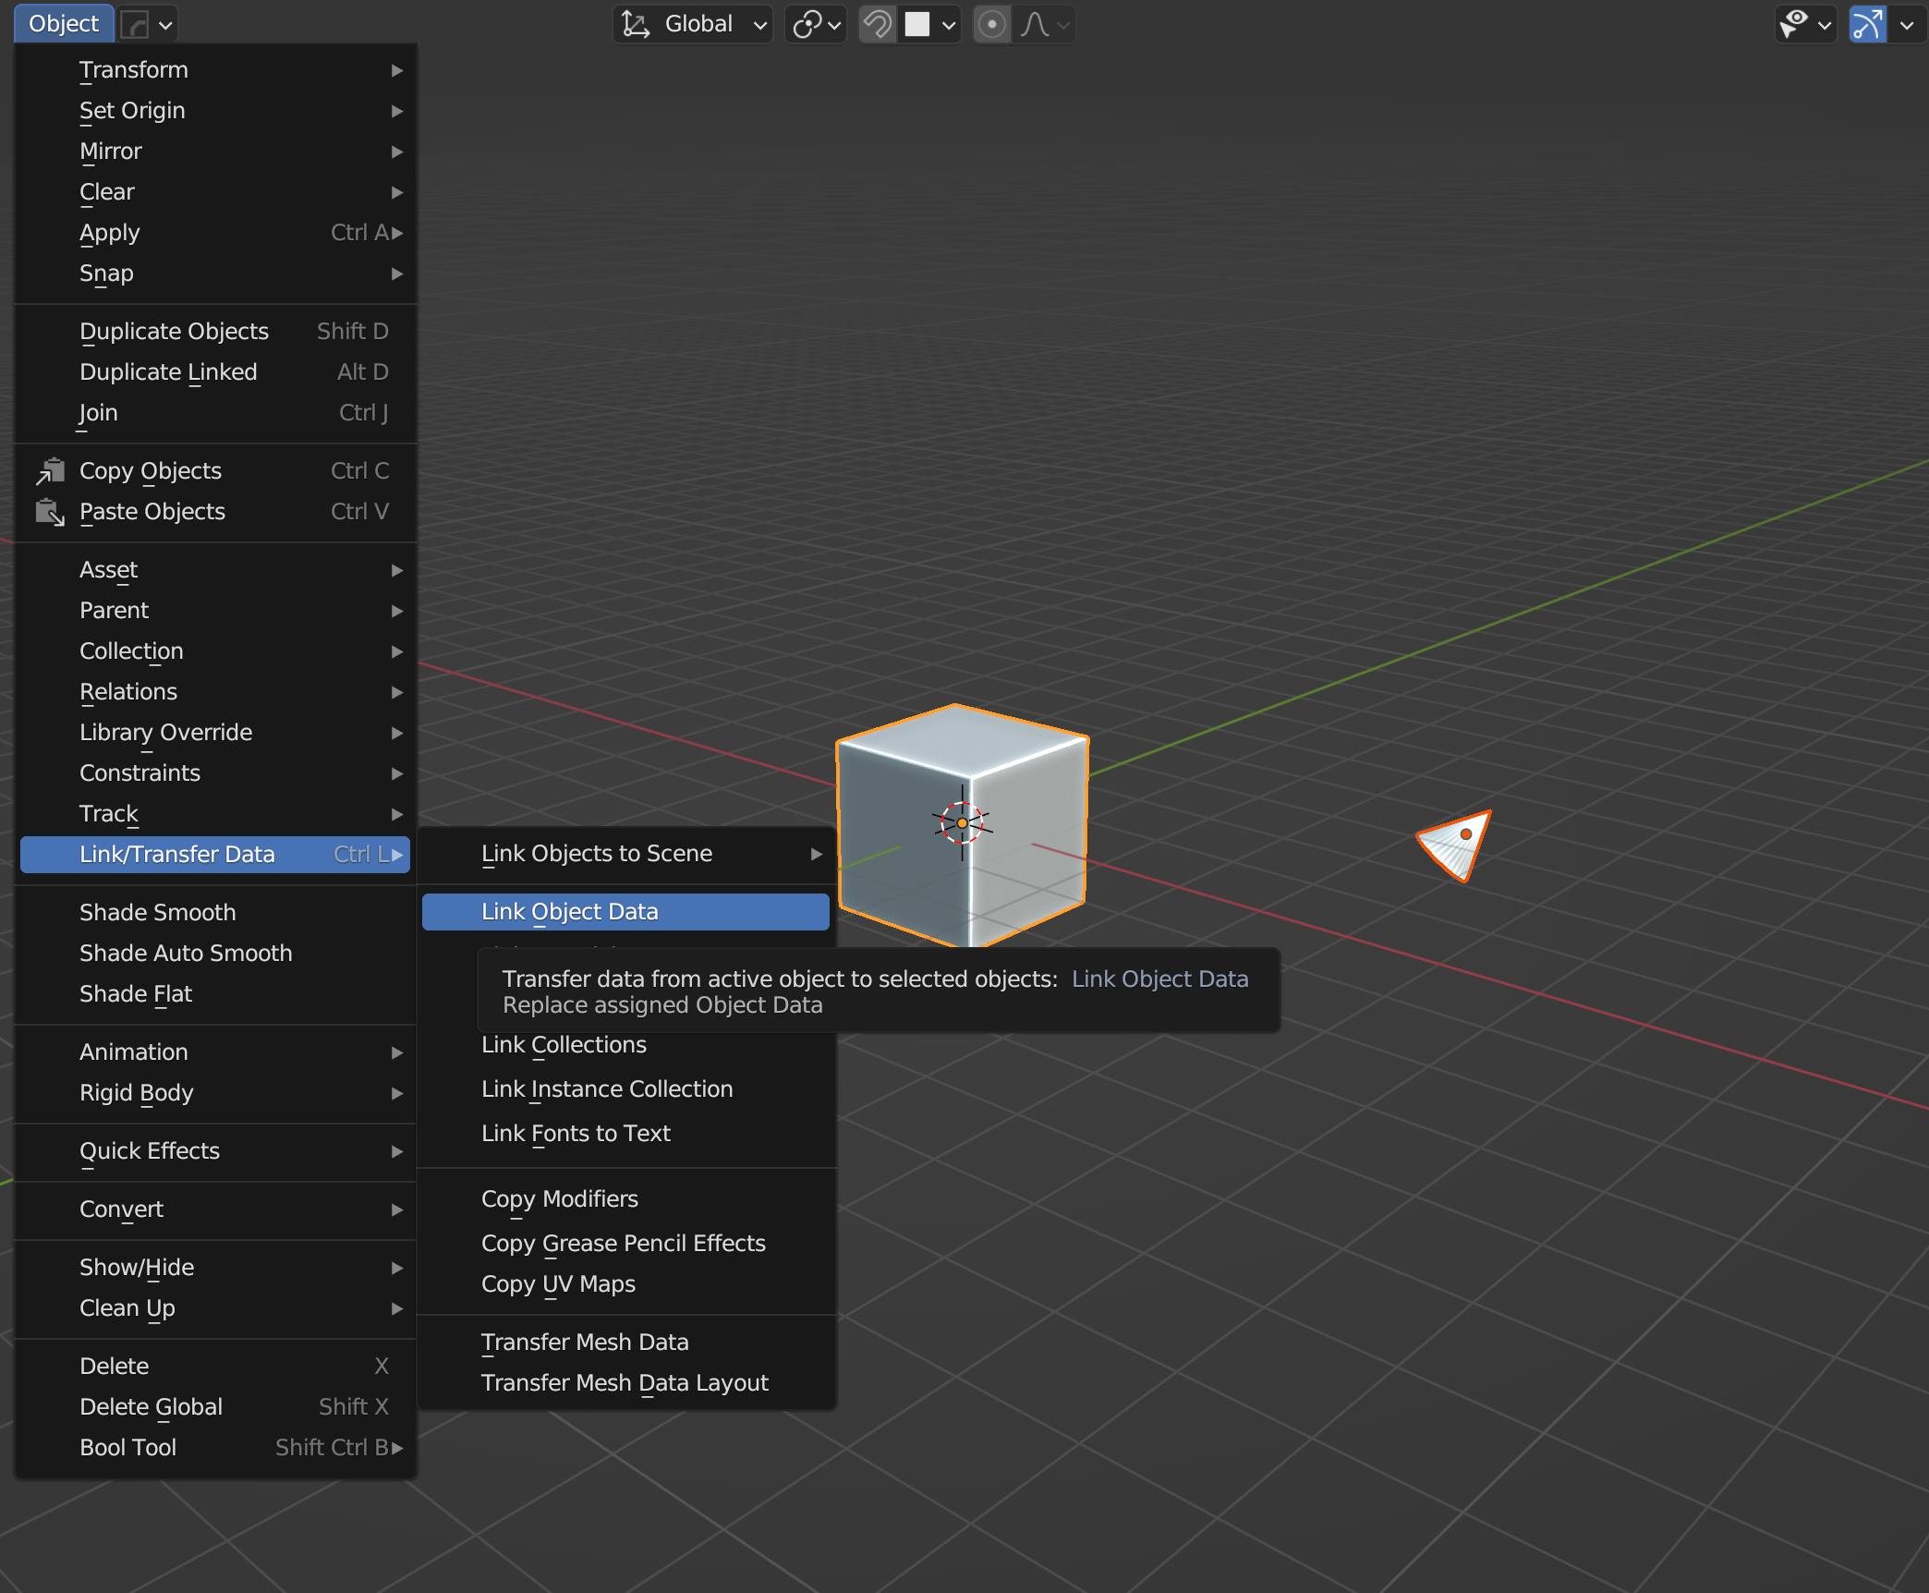Open Clear submenu
Screen dimensions: 1929x1593
coord(215,192)
